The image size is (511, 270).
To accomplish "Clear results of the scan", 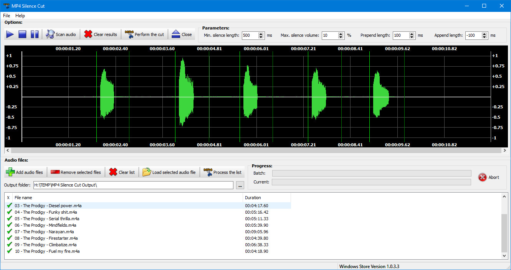I will click(x=101, y=34).
